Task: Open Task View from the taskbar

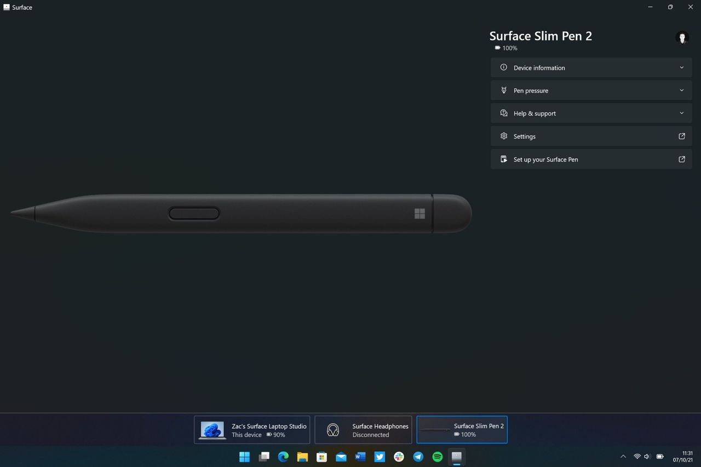Action: [x=264, y=457]
